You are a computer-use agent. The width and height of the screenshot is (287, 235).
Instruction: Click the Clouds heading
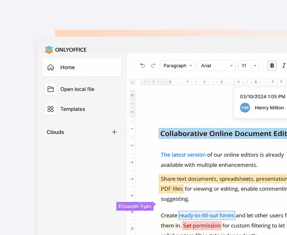tap(55, 132)
